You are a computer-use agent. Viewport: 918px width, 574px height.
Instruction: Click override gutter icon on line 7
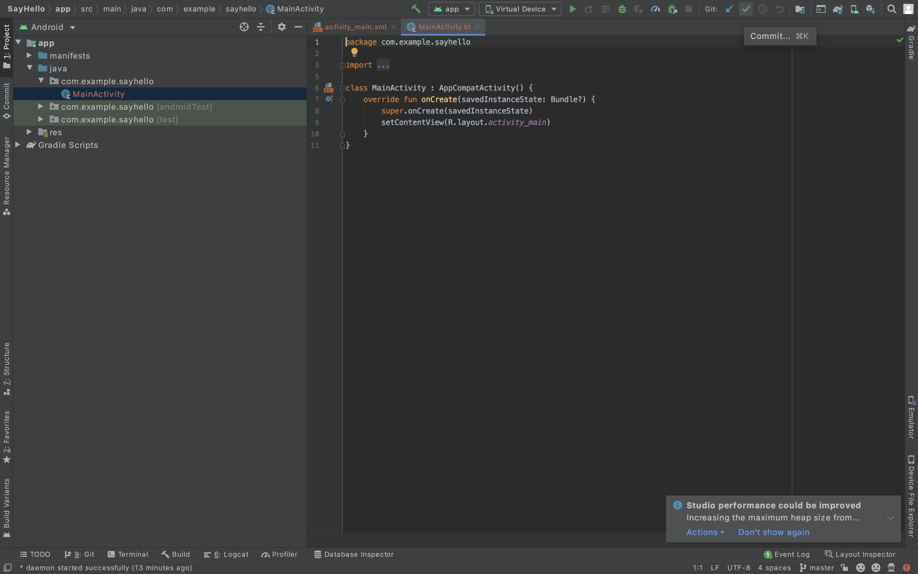click(x=329, y=99)
